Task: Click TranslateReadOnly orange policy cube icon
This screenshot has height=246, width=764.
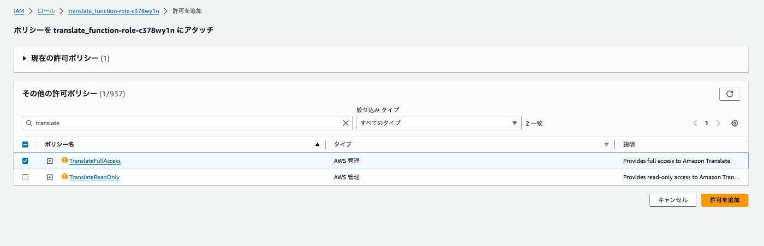Action: pos(64,177)
